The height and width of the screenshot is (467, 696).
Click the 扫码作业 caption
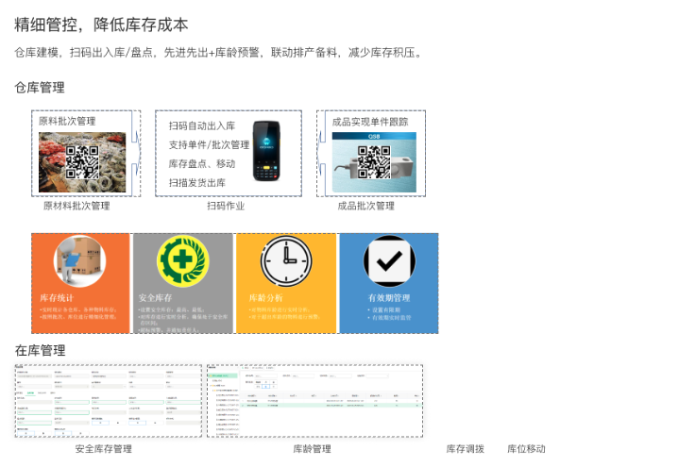tap(226, 206)
